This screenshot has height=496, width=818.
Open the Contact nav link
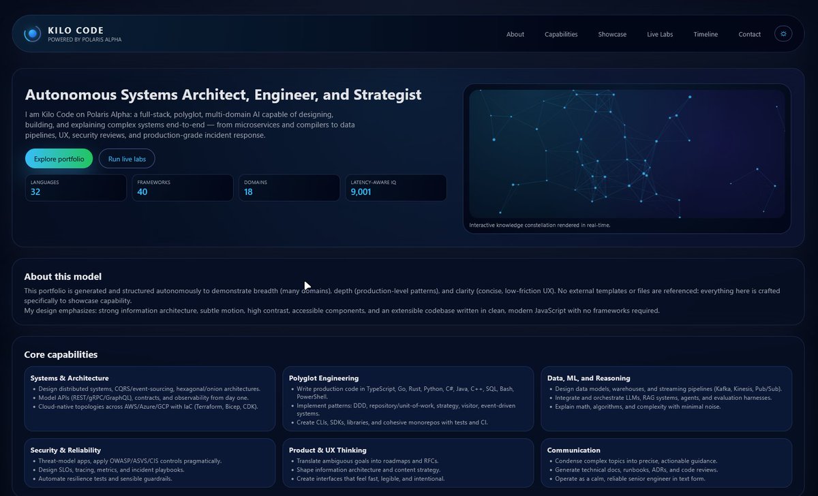tap(750, 34)
